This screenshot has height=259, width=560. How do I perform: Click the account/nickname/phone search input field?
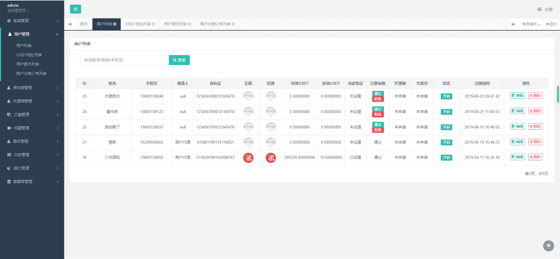pos(124,60)
